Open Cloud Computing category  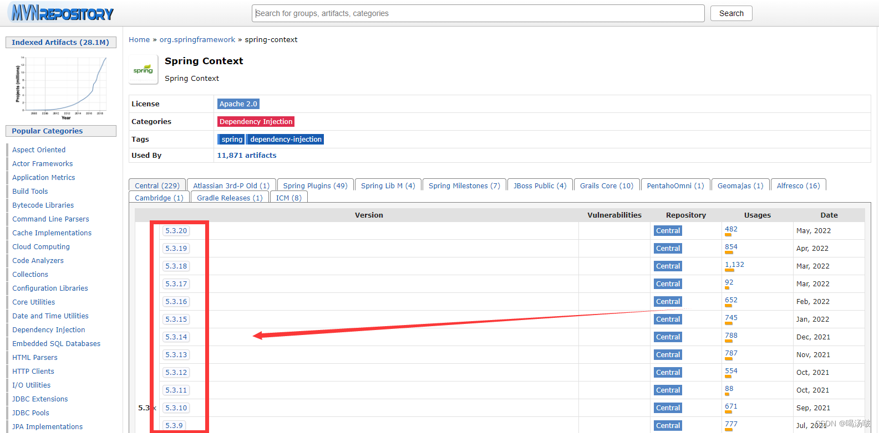coord(41,247)
